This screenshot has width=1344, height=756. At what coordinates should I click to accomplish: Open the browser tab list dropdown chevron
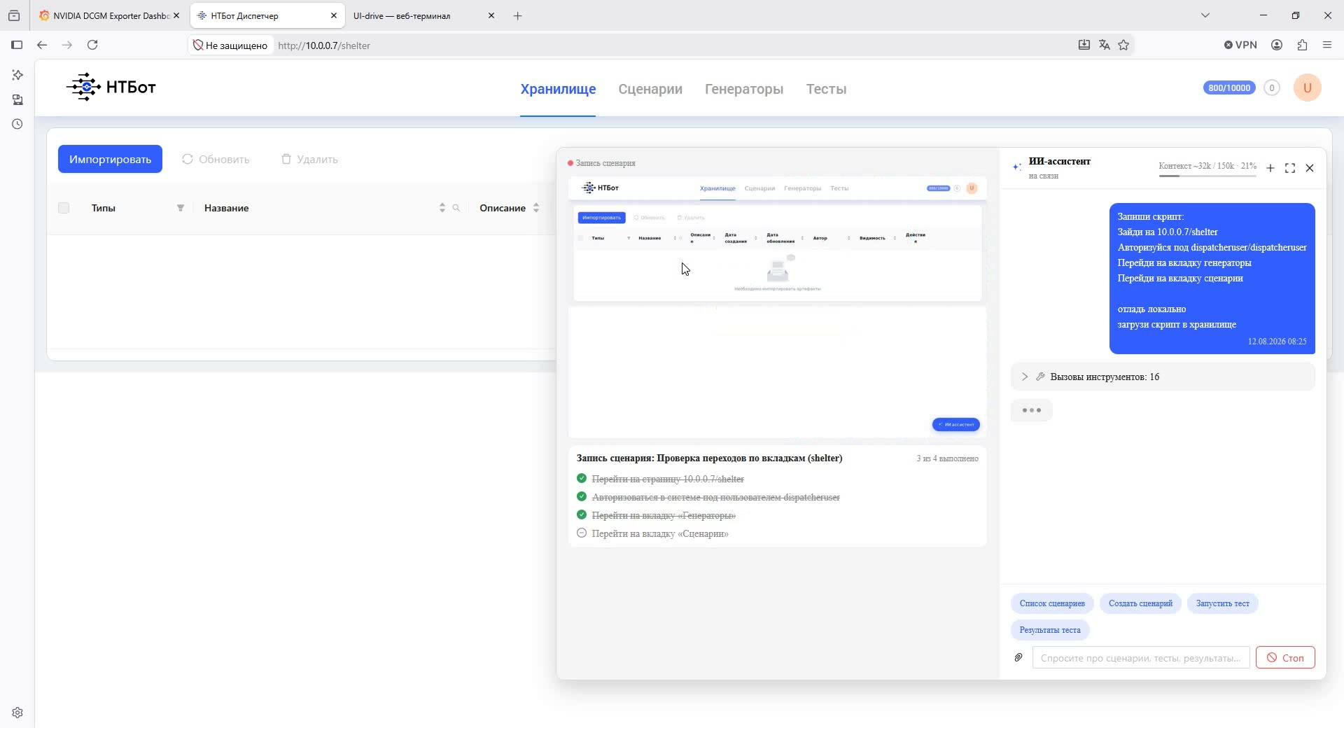(1205, 15)
